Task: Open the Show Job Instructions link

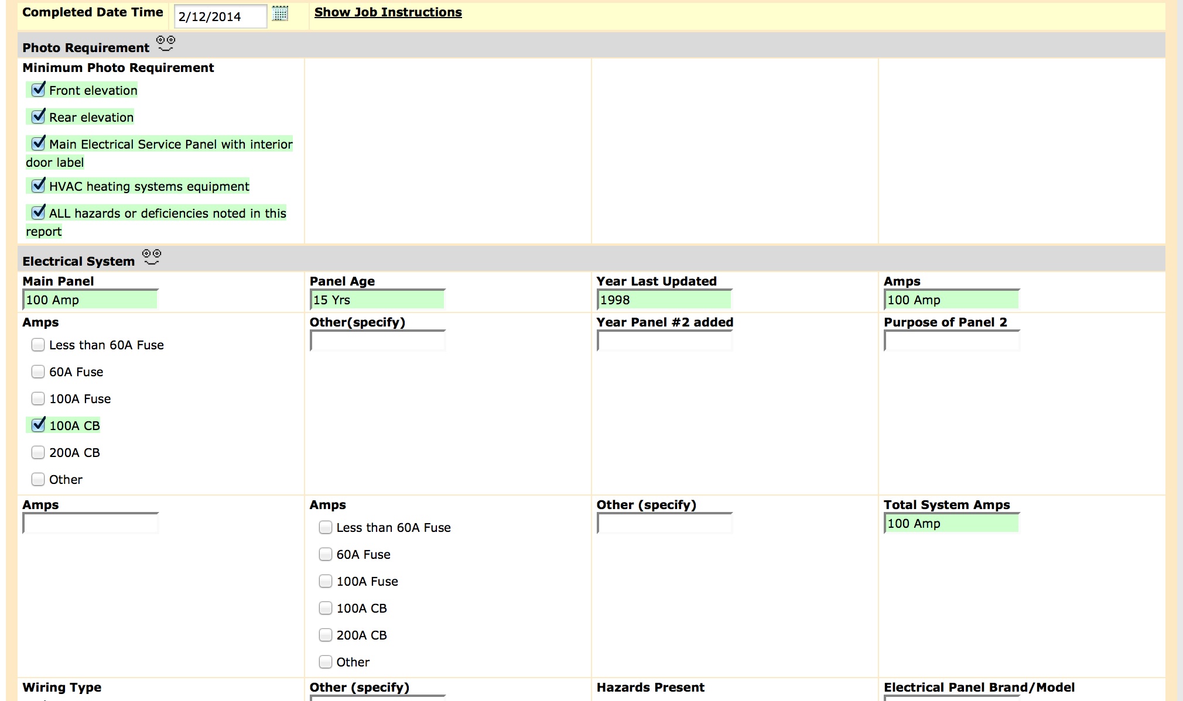Action: [x=388, y=12]
